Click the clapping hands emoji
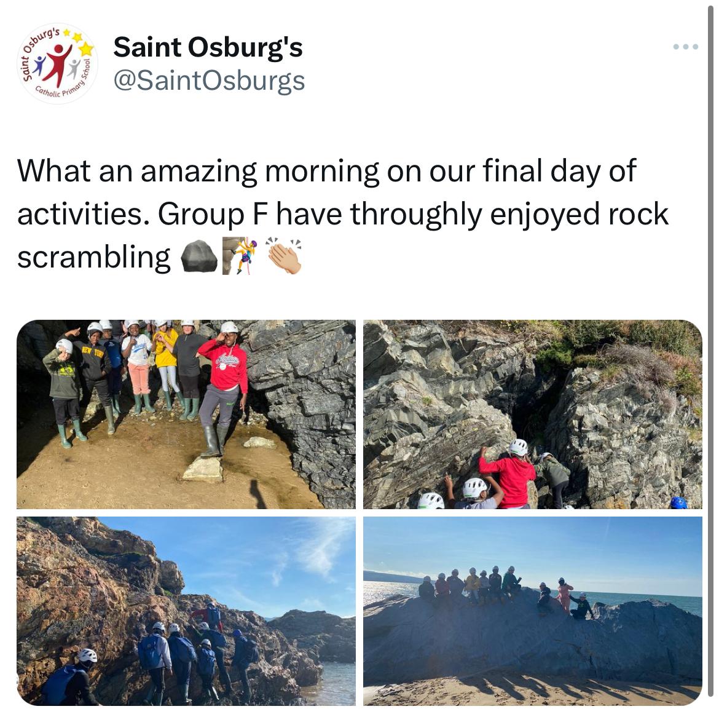 pyautogui.click(x=284, y=256)
